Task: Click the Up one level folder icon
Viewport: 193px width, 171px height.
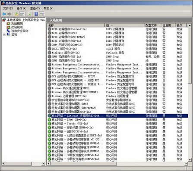Action: click(x=17, y=14)
